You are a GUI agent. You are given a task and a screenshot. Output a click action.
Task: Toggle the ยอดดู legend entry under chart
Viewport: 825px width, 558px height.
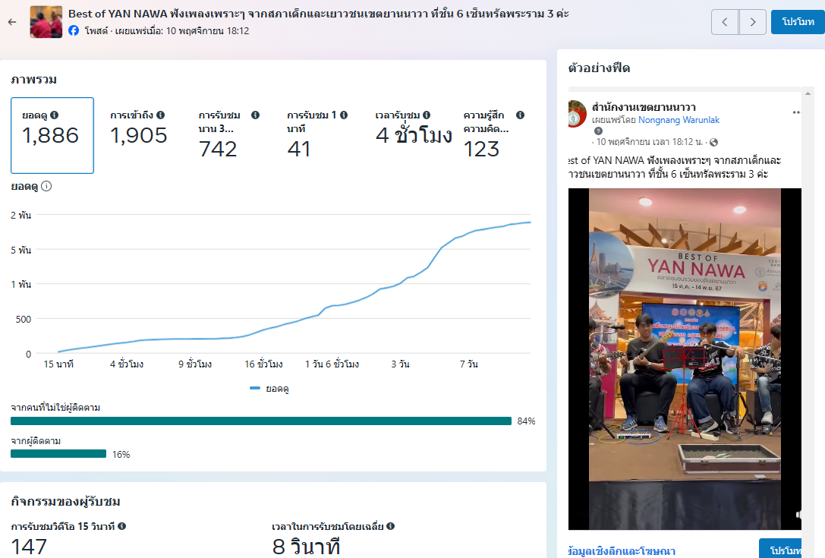pos(269,389)
